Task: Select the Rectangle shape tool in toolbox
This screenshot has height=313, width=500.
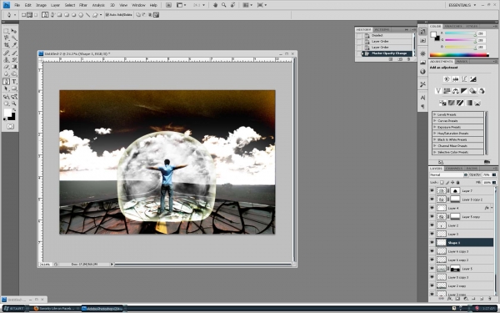Action: click(x=13, y=88)
